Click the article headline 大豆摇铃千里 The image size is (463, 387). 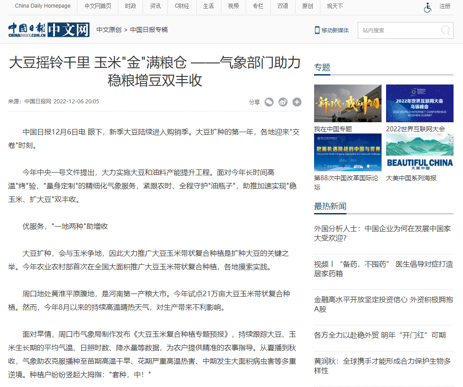155,71
